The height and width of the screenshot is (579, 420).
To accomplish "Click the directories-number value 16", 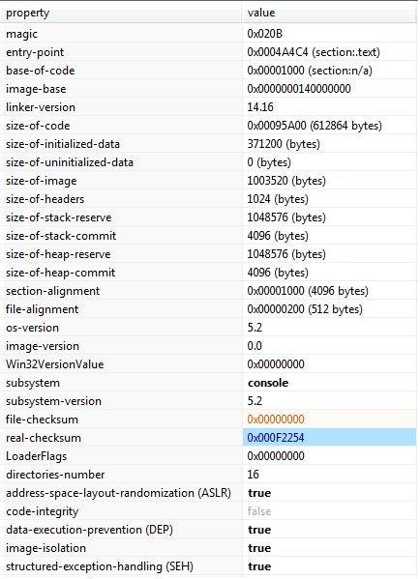I will 253,475.
